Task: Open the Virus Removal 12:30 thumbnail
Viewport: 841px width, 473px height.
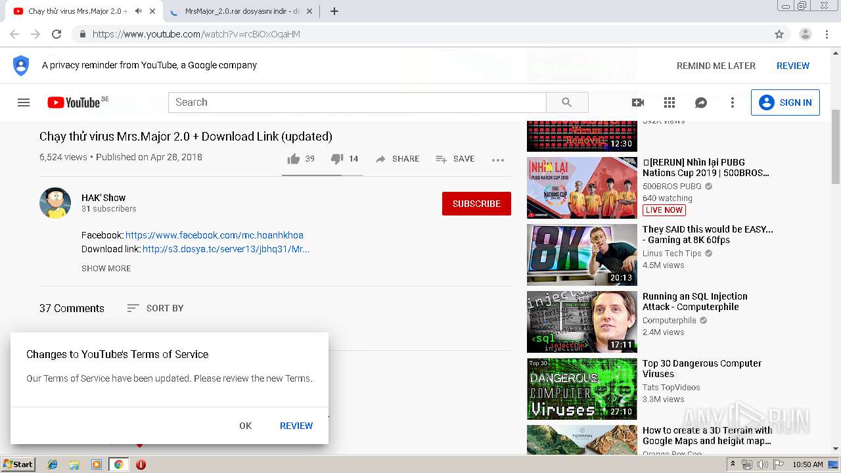Action: point(582,136)
